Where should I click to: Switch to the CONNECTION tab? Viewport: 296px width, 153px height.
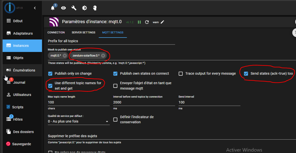pyautogui.click(x=56, y=32)
